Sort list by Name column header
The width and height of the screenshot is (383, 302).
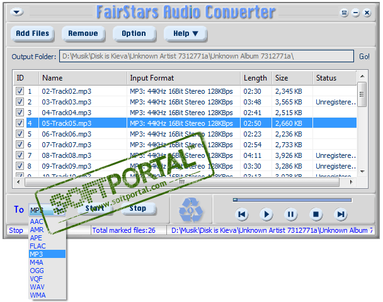(83, 78)
